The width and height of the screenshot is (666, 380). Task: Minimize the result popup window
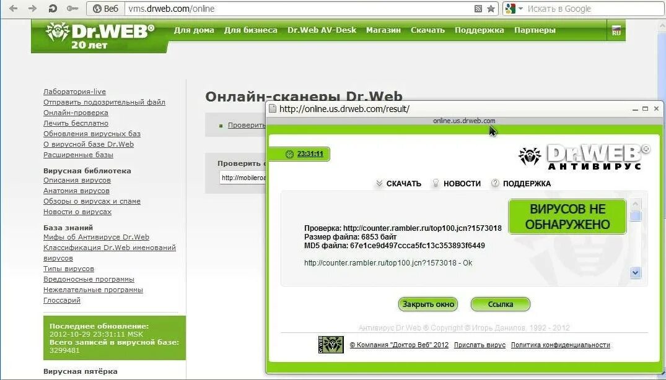[x=636, y=110]
